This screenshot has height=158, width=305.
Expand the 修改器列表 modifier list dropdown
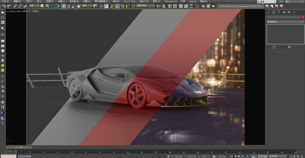(x=285, y=22)
